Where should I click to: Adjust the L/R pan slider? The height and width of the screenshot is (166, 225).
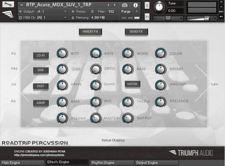tap(168, 18)
